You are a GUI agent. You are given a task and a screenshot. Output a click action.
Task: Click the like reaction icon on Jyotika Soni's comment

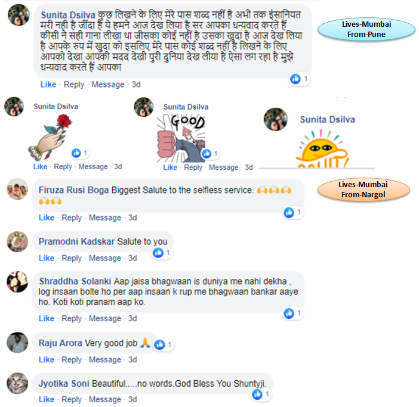pyautogui.click(x=257, y=394)
